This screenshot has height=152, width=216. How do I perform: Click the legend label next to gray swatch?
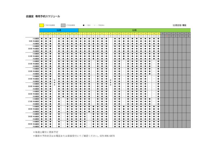(x=70, y=25)
